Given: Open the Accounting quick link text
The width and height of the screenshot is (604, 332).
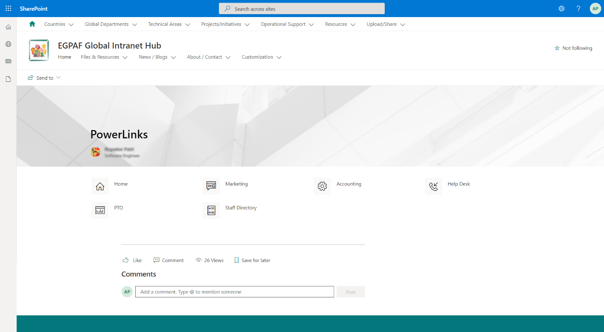Looking at the screenshot, I should click(349, 184).
